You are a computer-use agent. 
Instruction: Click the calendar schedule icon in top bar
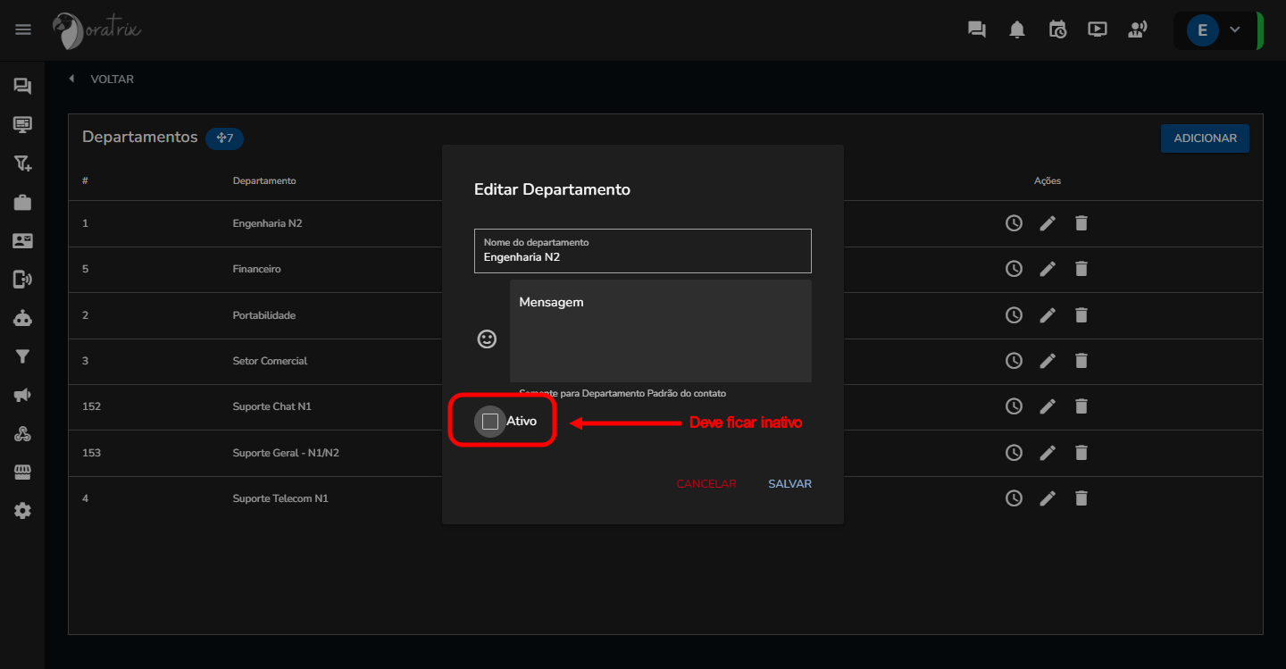[1057, 29]
